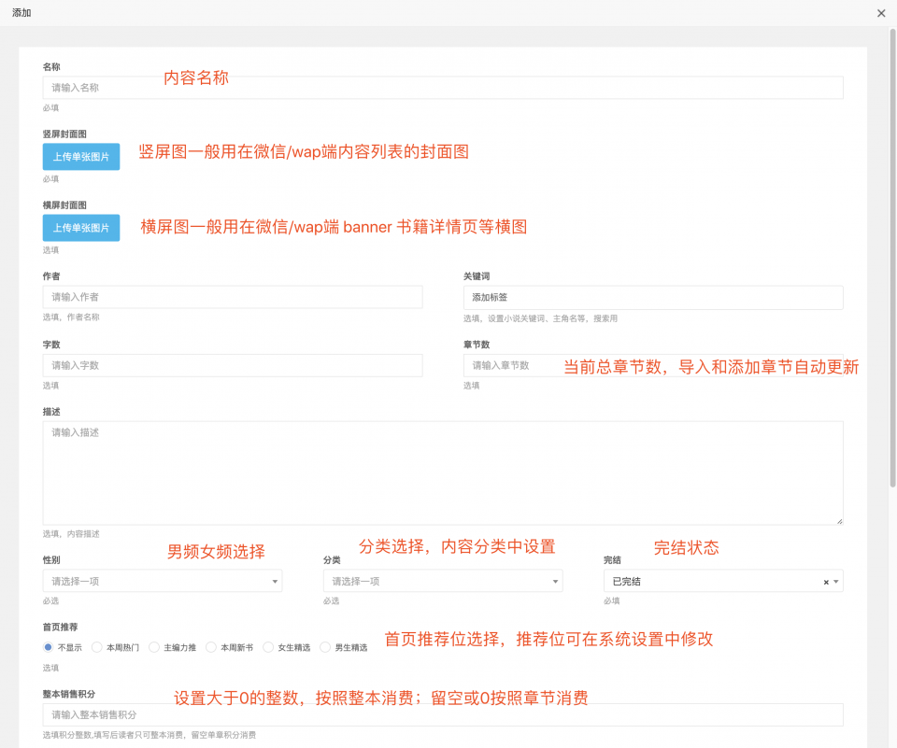Click the 横屏封面图 upload image button

80,227
